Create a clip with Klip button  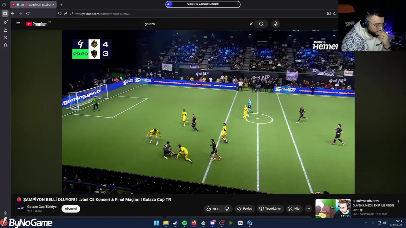click(x=294, y=209)
